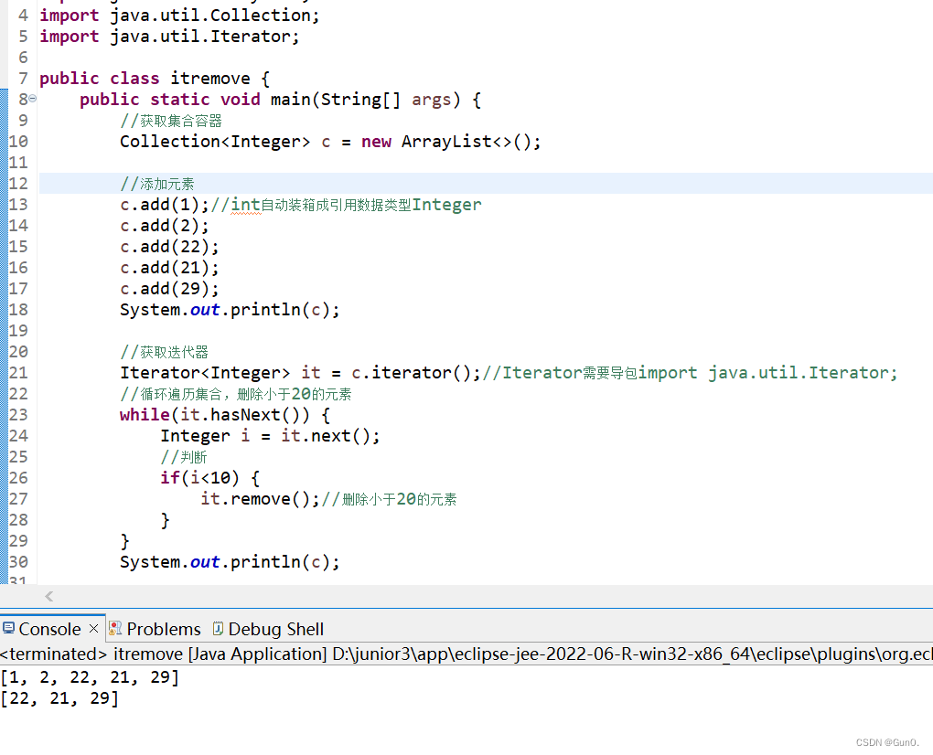The width and height of the screenshot is (933, 755).
Task: Click the 'Collection<Integer> c = new ArrayList<>();' line
Action: tap(330, 142)
